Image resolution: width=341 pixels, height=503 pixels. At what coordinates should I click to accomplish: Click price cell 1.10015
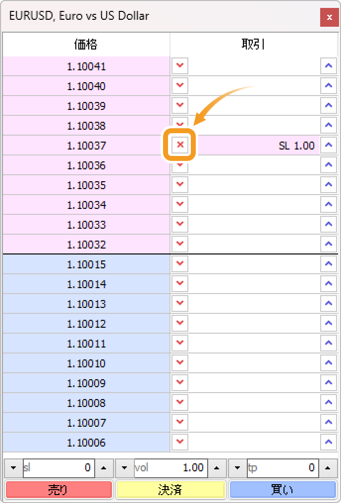pos(86,264)
